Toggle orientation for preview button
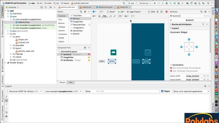The image size is (219, 123). click(101, 12)
